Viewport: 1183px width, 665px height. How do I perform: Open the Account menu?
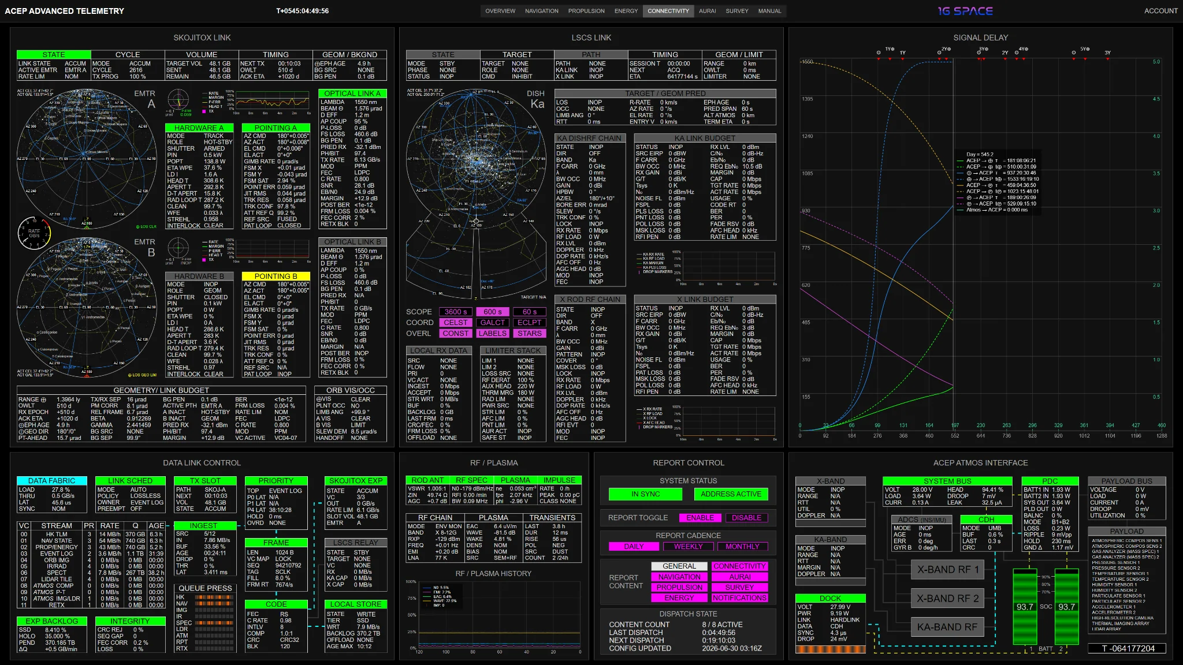click(x=1160, y=11)
